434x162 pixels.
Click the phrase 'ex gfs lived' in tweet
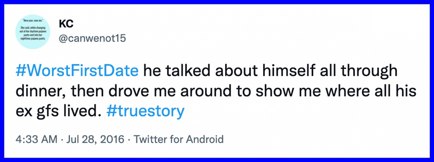pyautogui.click(x=56, y=111)
